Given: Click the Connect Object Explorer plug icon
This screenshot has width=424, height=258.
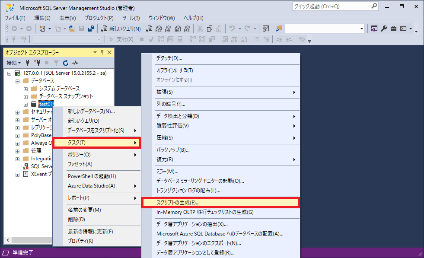Looking at the screenshot, I should [x=28, y=63].
